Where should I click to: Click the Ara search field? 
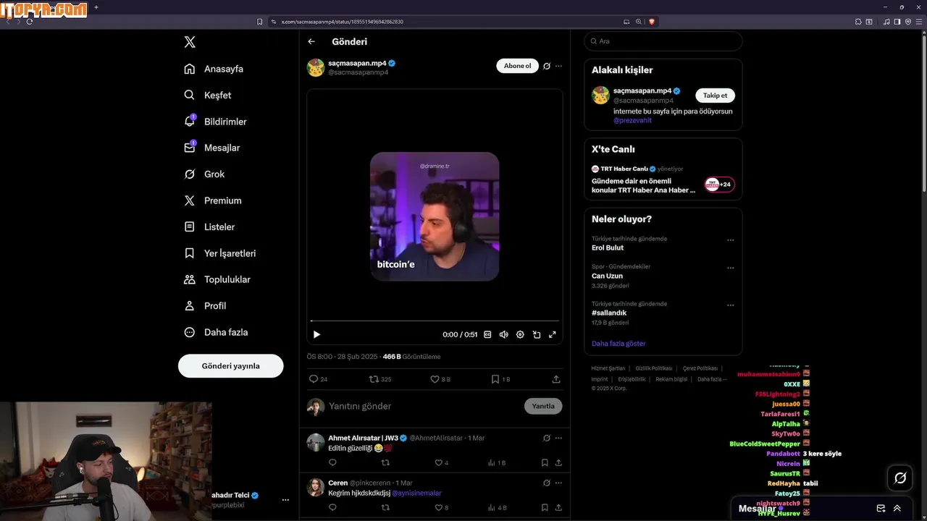click(x=663, y=41)
